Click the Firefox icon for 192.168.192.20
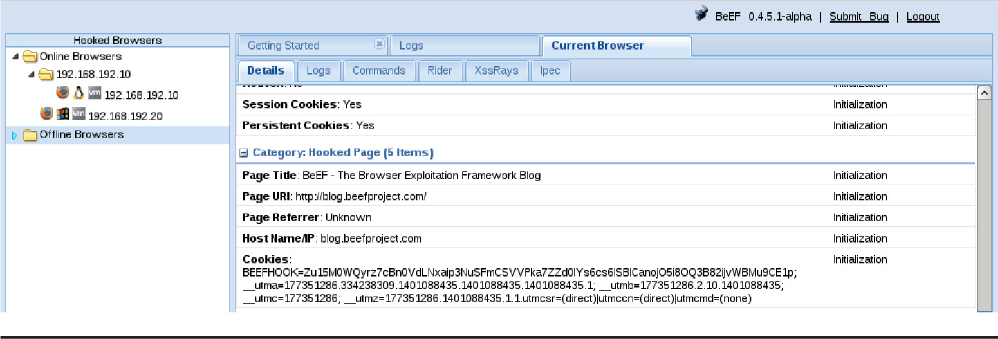The image size is (998, 339). click(x=46, y=114)
